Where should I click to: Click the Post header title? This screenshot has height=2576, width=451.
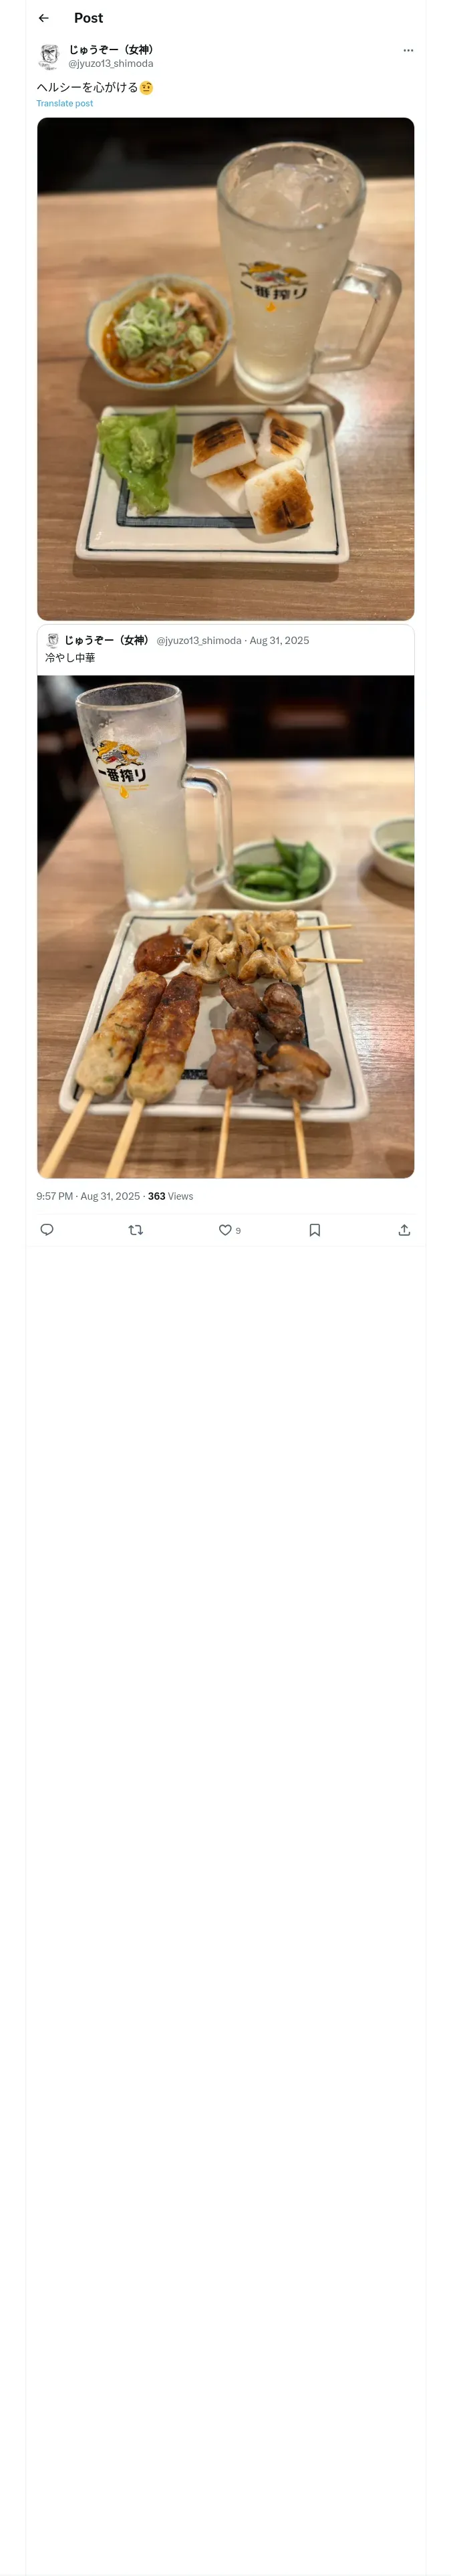88,18
